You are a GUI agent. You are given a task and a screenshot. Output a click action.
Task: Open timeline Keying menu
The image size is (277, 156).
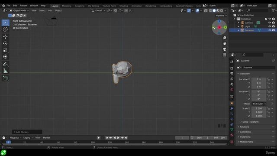pos(28,138)
